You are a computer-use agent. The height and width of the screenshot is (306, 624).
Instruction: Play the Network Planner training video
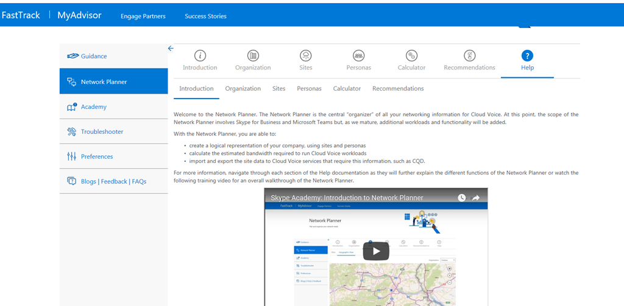376,251
